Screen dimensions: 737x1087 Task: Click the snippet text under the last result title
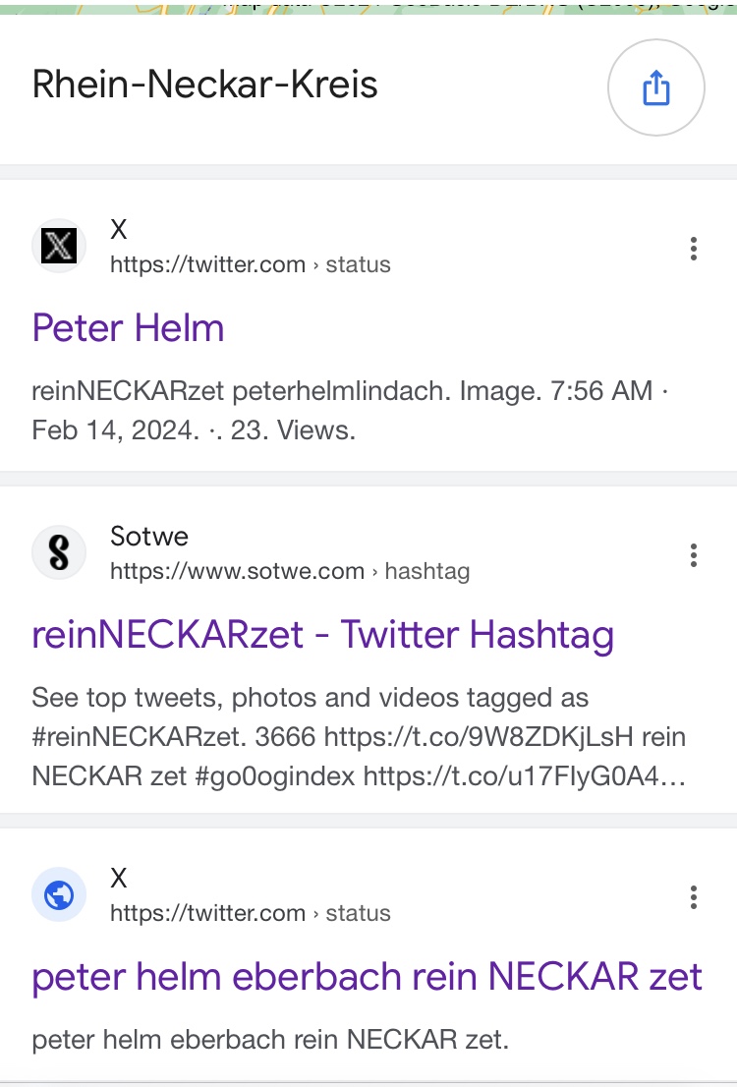pos(270,1040)
